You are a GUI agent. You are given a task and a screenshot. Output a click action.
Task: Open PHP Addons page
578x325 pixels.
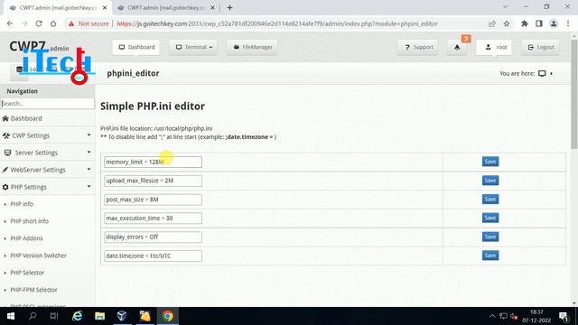point(26,238)
